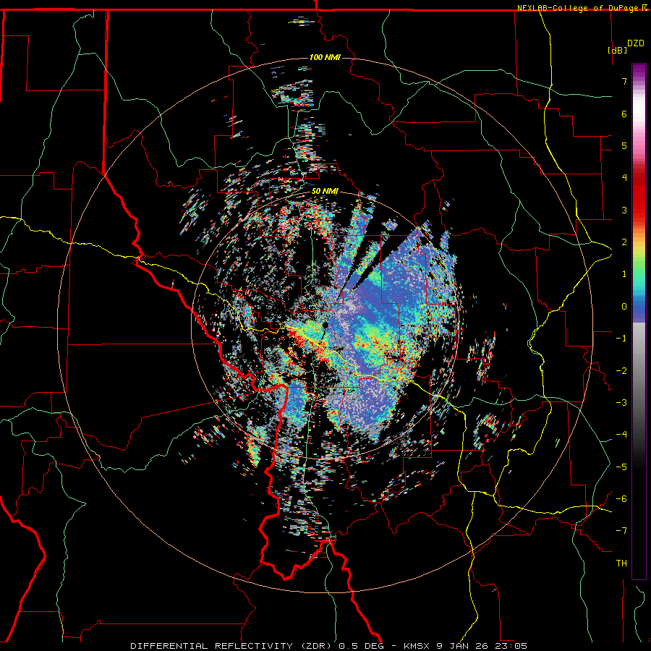The height and width of the screenshot is (651, 651).
Task: Click the positive 1 scale label
Action: point(624,274)
